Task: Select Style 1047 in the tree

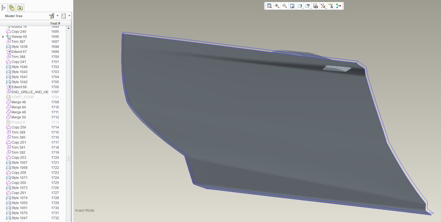Action: (19, 218)
